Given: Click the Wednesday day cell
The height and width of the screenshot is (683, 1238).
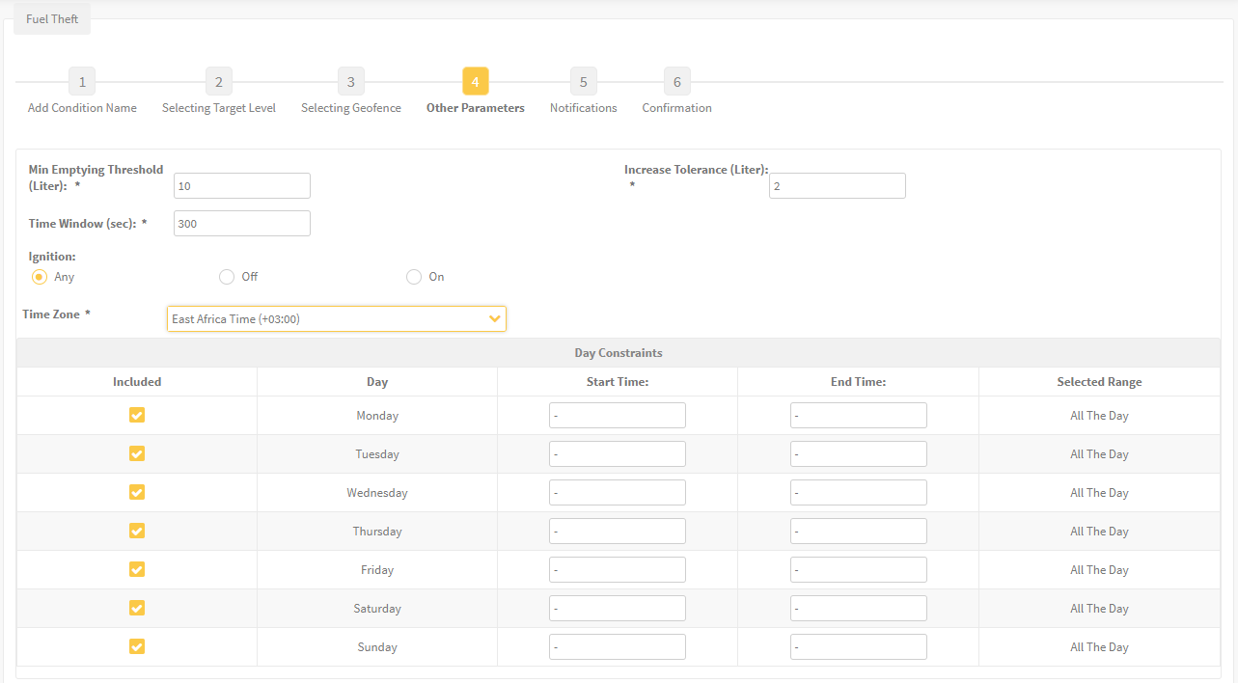Looking at the screenshot, I should tap(377, 493).
